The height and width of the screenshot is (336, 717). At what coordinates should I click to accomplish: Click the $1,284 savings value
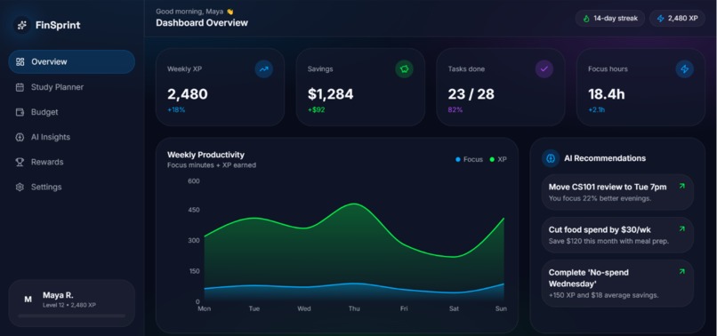pyautogui.click(x=330, y=94)
